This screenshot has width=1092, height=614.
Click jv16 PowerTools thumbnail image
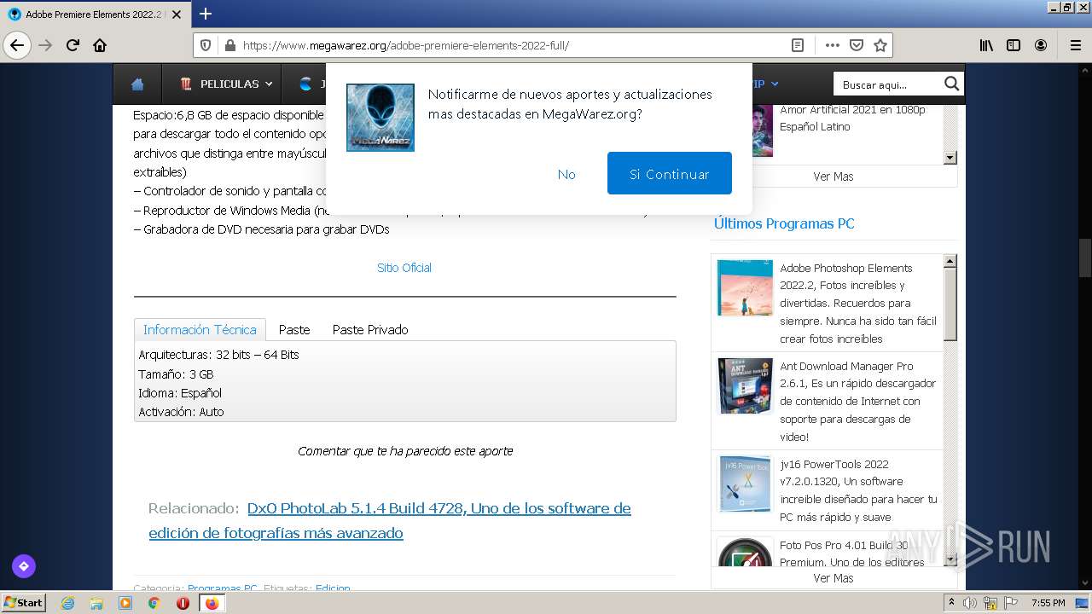click(x=745, y=484)
